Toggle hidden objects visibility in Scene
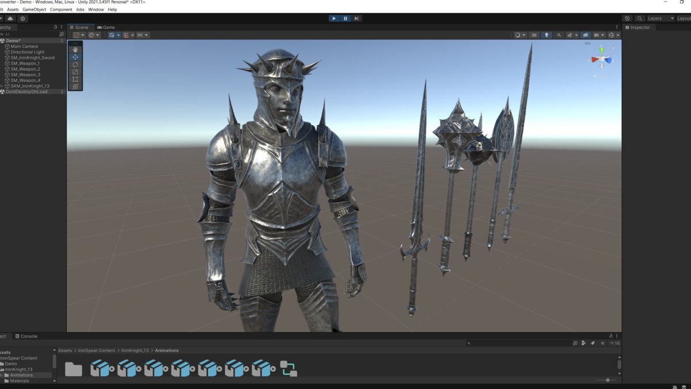 pyautogui.click(x=586, y=35)
